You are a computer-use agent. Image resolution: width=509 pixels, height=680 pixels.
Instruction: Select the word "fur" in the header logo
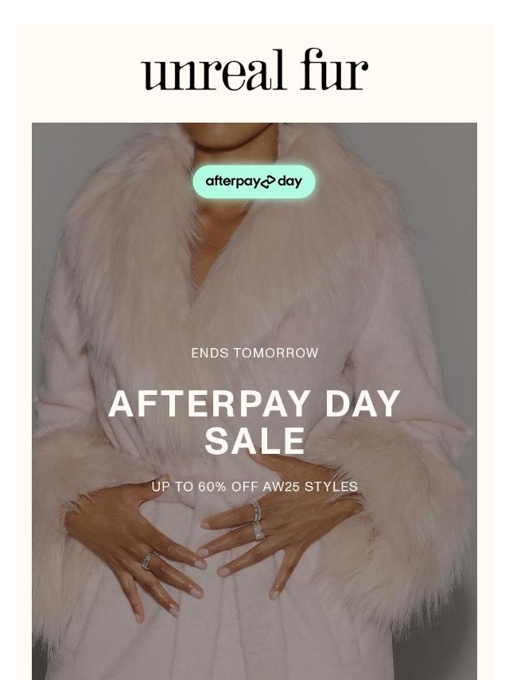[x=333, y=69]
